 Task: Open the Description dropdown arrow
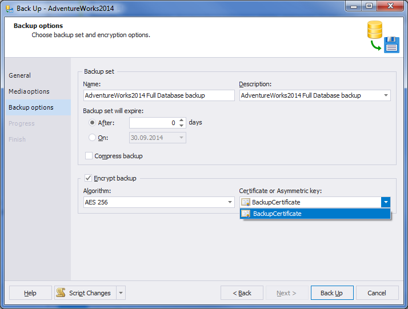[386, 95]
